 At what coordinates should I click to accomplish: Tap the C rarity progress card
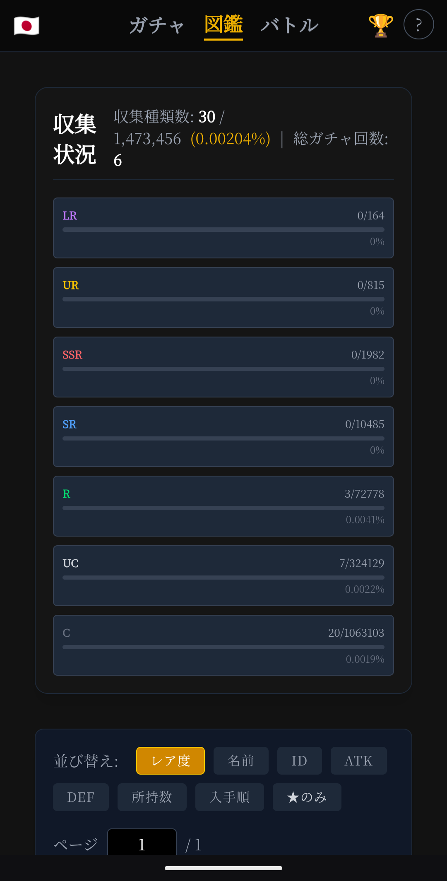tap(223, 645)
